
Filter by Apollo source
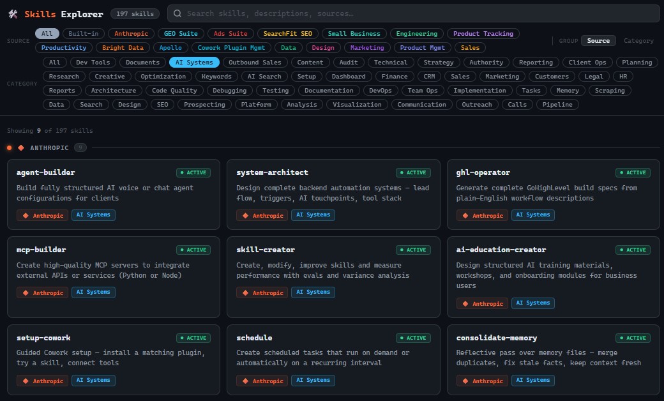click(170, 47)
